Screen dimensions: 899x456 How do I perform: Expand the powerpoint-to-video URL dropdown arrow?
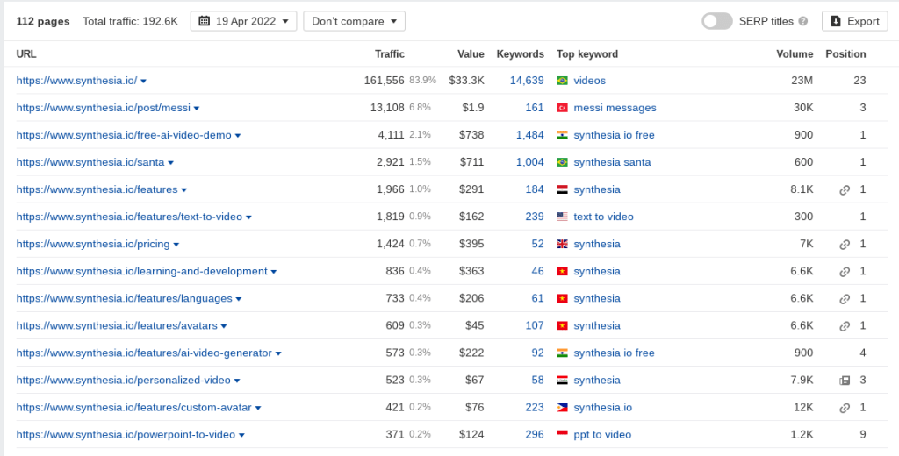[x=241, y=435]
